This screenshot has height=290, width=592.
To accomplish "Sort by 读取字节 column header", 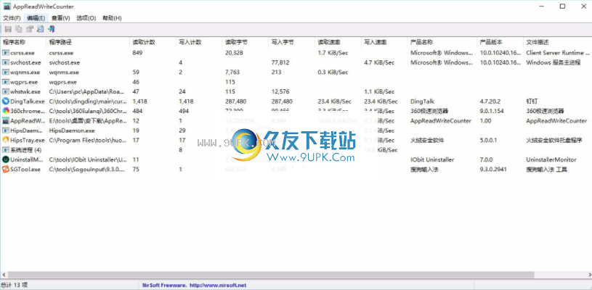I will tap(246, 42).
